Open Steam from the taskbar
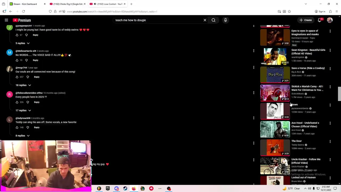341x192 pixels. coord(125,189)
